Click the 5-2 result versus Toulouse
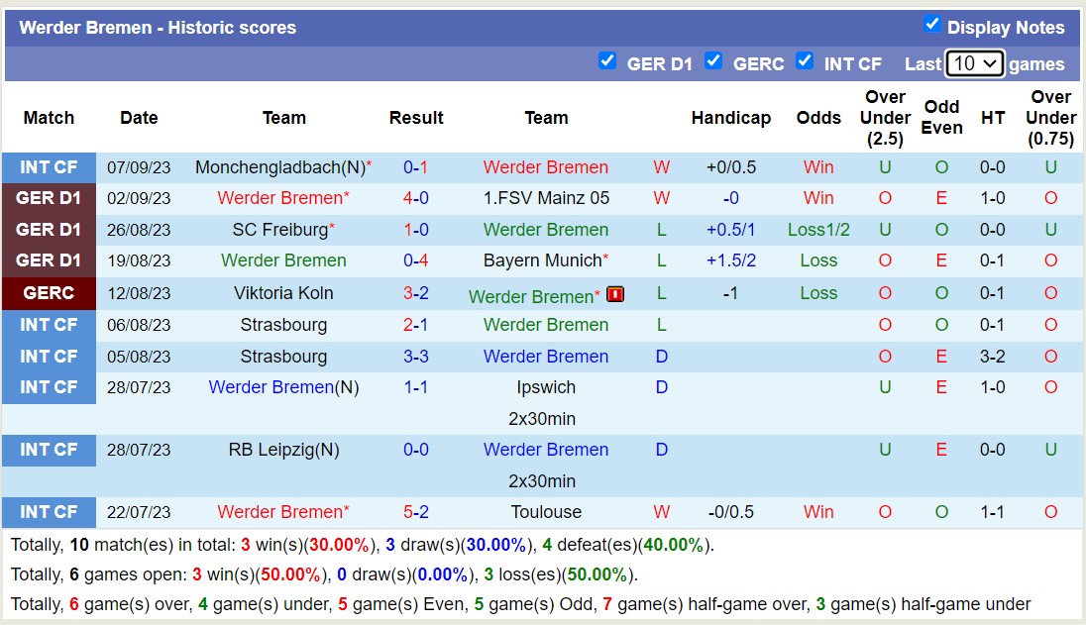This screenshot has width=1086, height=625. coord(416,512)
